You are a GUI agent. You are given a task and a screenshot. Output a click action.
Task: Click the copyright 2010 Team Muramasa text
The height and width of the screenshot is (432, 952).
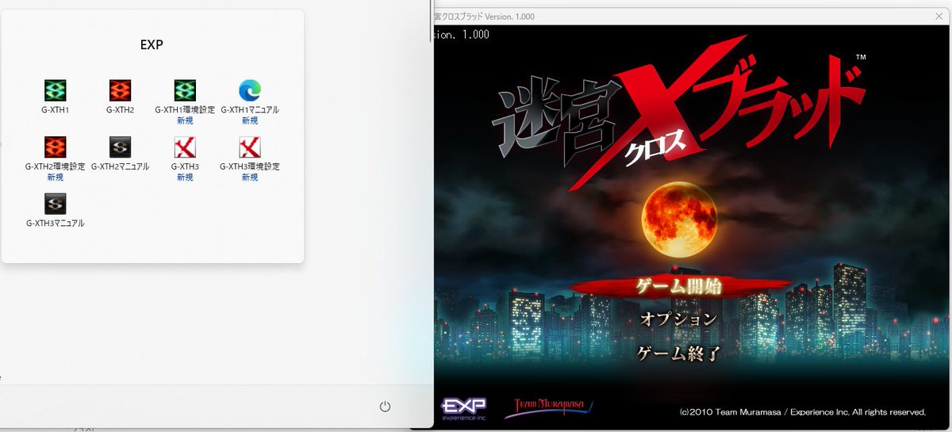803,412
